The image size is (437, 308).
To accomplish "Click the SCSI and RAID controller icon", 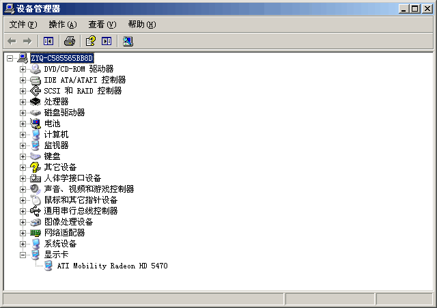I will pyautogui.click(x=36, y=91).
